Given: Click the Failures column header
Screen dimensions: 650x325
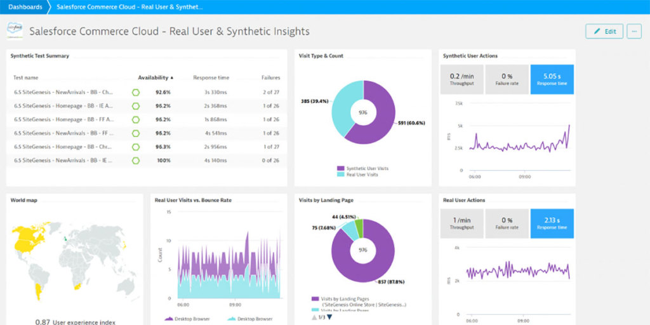Looking at the screenshot, I should tap(270, 77).
